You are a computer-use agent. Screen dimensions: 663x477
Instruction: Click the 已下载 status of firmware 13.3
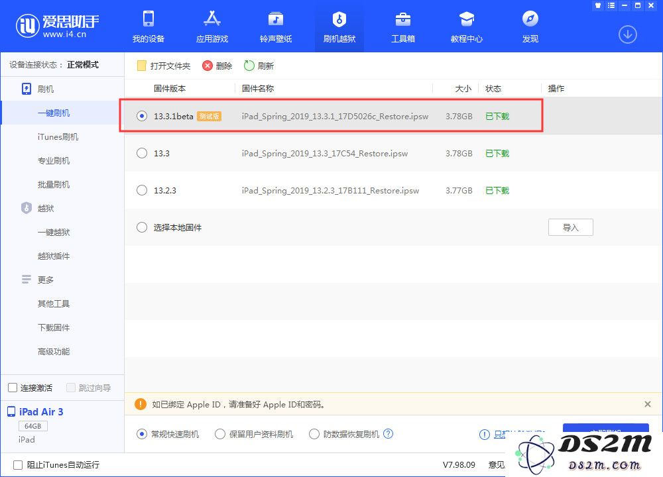click(x=497, y=153)
